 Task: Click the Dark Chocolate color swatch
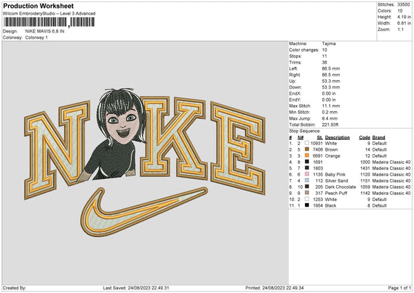[x=306, y=187]
